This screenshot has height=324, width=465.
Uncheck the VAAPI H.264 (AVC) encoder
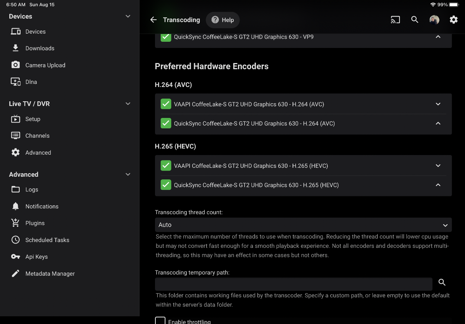(166, 104)
